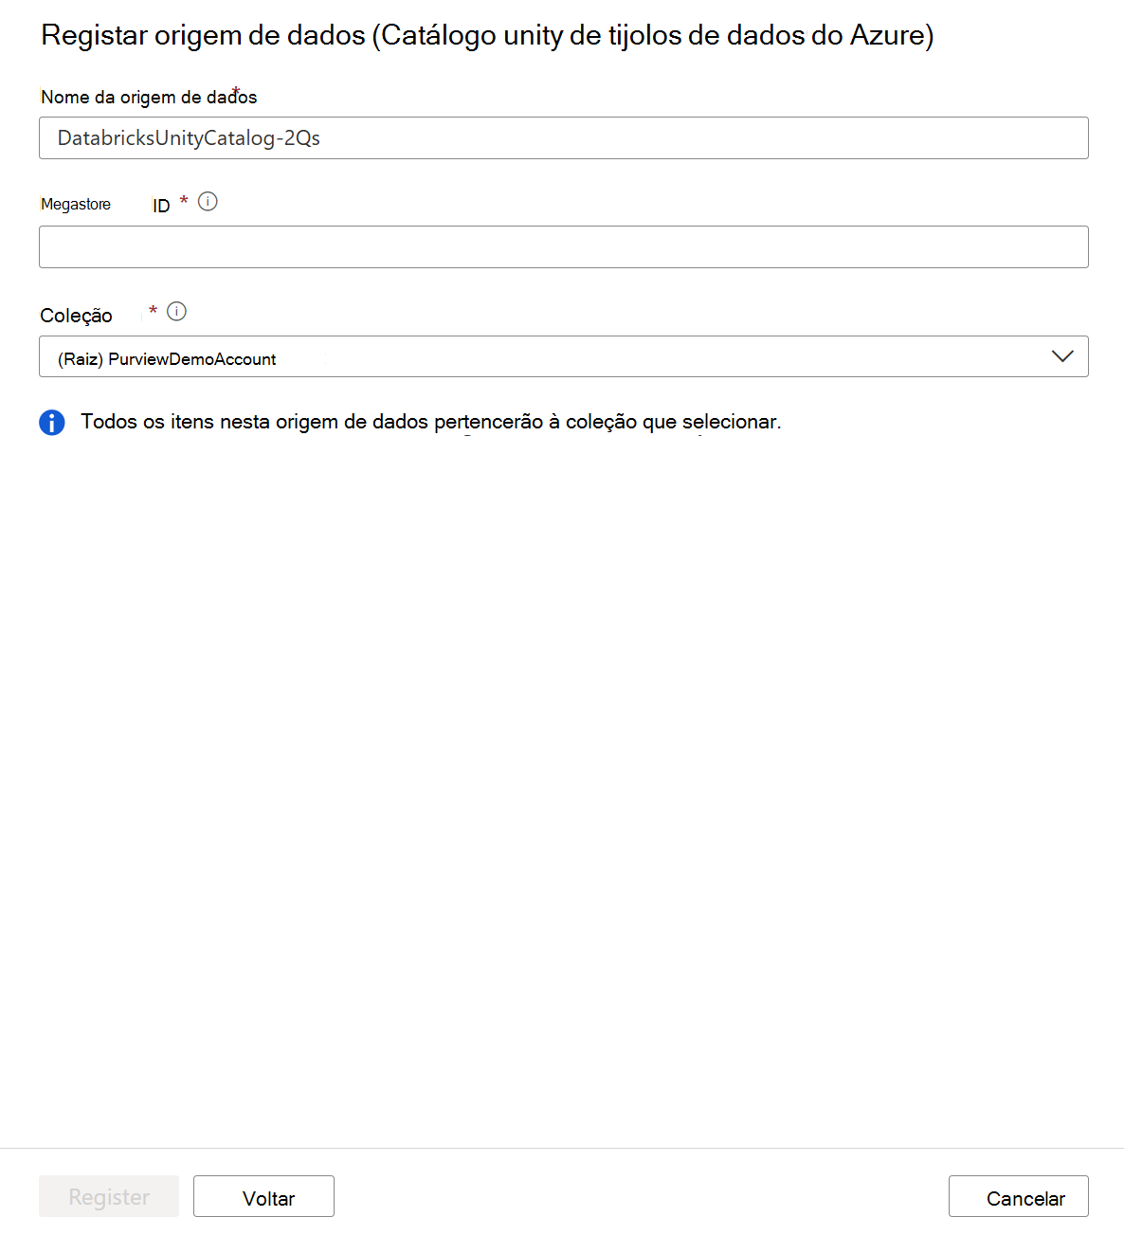This screenshot has width=1124, height=1235.
Task: Click the chevron on the collection field
Action: pyautogui.click(x=1063, y=356)
